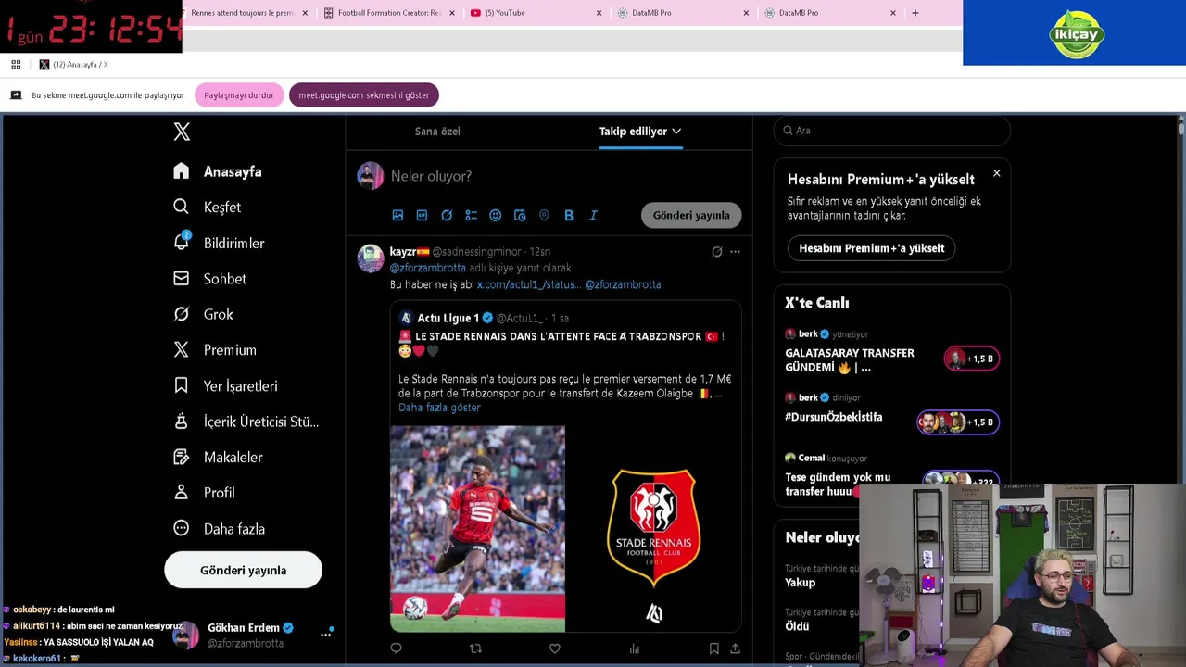The height and width of the screenshot is (667, 1186).
Task: Click meet.google.com sekmesini göster button
Action: pos(364,95)
